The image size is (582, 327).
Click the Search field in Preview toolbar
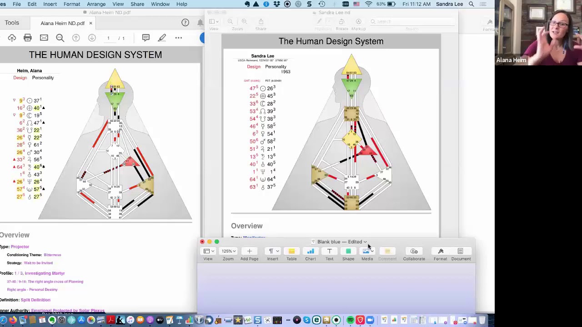click(x=411, y=21)
